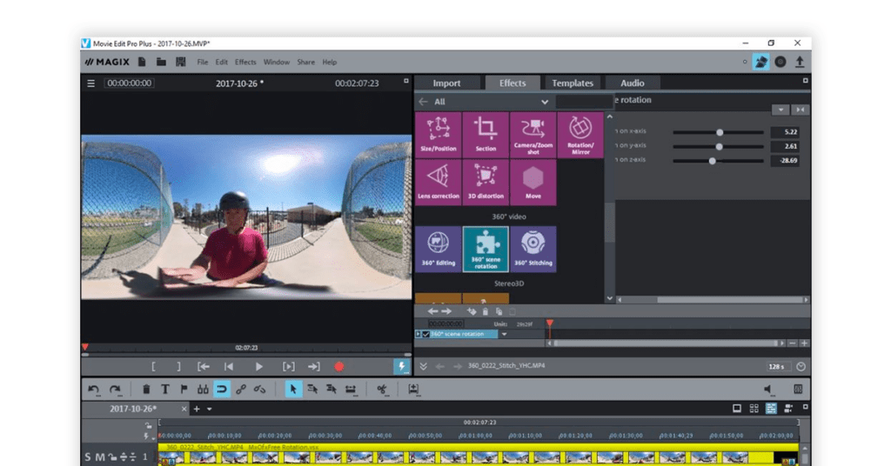Image resolution: width=891 pixels, height=466 pixels.
Task: Start playback with the play button
Action: (258, 367)
